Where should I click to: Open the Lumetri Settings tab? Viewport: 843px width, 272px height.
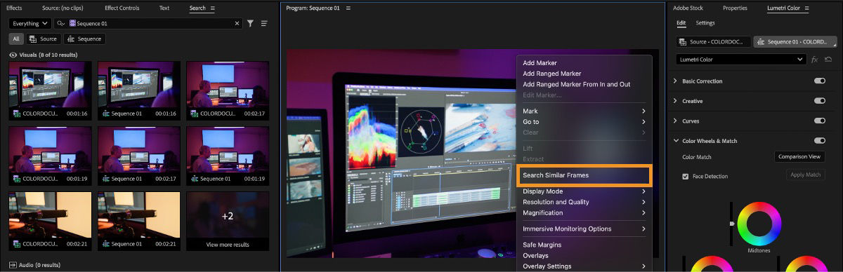click(705, 23)
